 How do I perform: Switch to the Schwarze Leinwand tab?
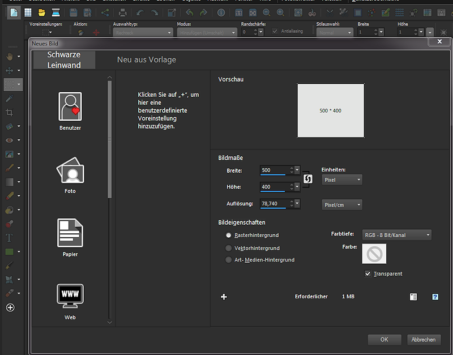(64, 60)
